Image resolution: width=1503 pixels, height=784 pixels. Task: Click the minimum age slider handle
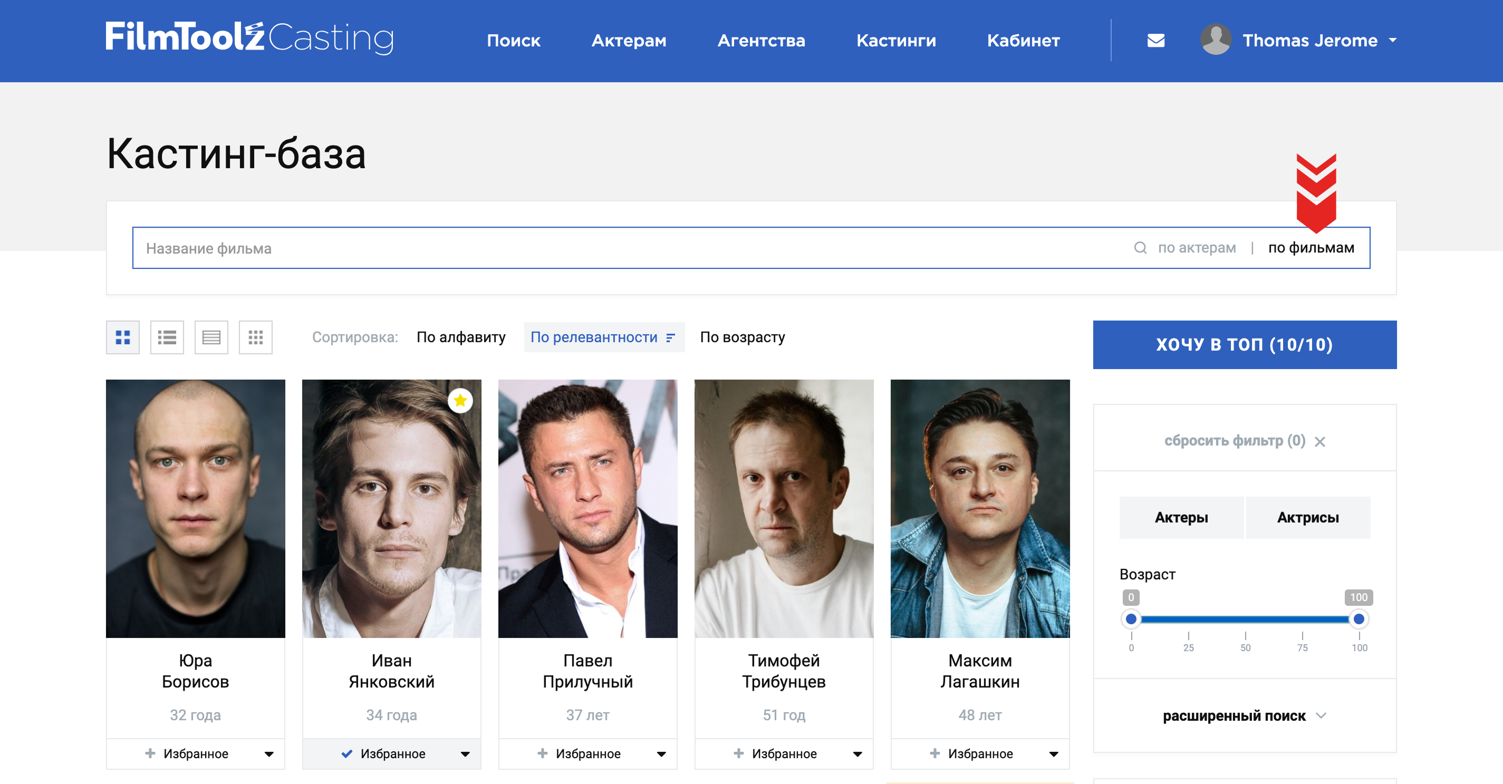[1131, 619]
